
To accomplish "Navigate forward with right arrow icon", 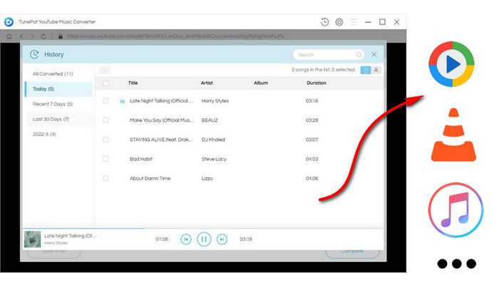I will pyautogui.click(x=32, y=36).
